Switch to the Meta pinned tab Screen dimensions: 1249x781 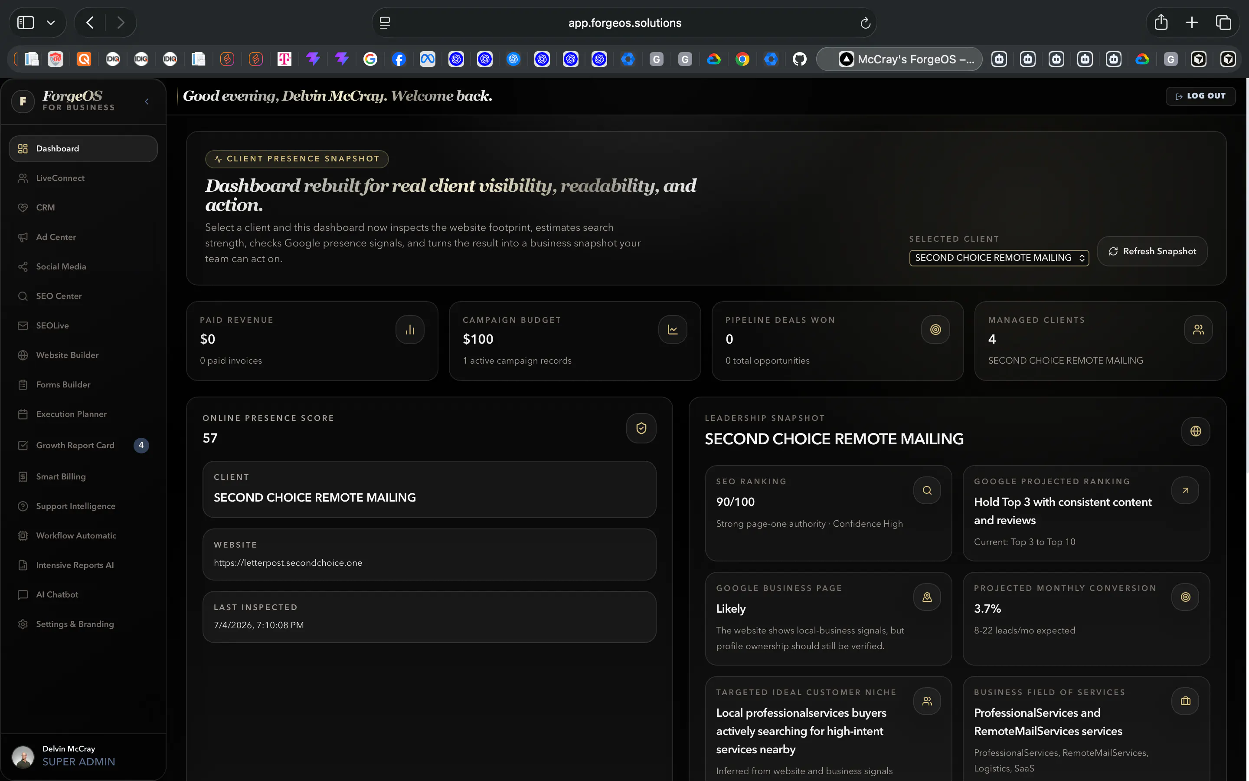427,59
